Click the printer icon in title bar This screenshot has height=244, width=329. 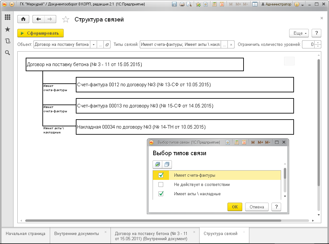182,4
